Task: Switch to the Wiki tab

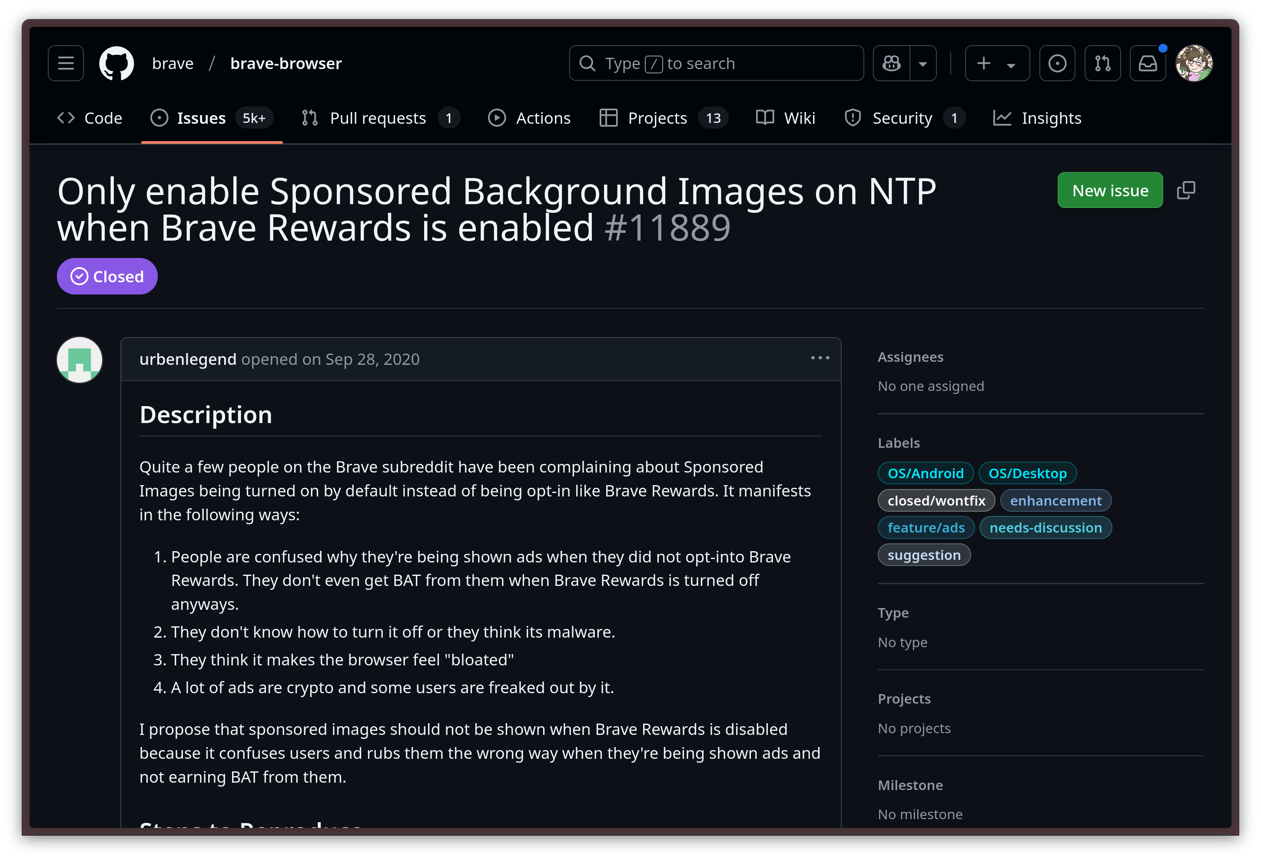Action: point(786,118)
